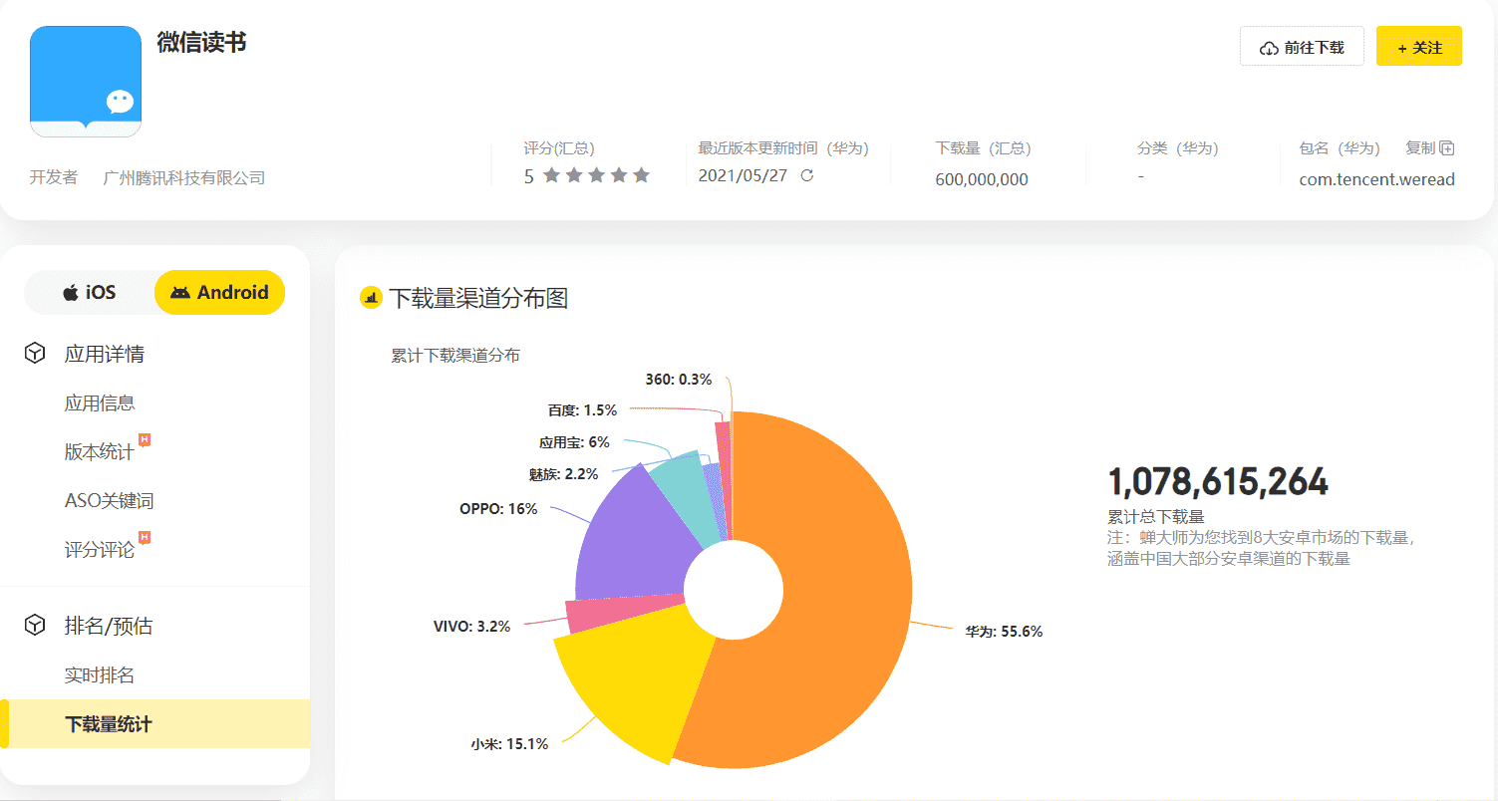This screenshot has width=1498, height=801.
Task: Click the orange badge beside 评分评论
Action: point(145,537)
